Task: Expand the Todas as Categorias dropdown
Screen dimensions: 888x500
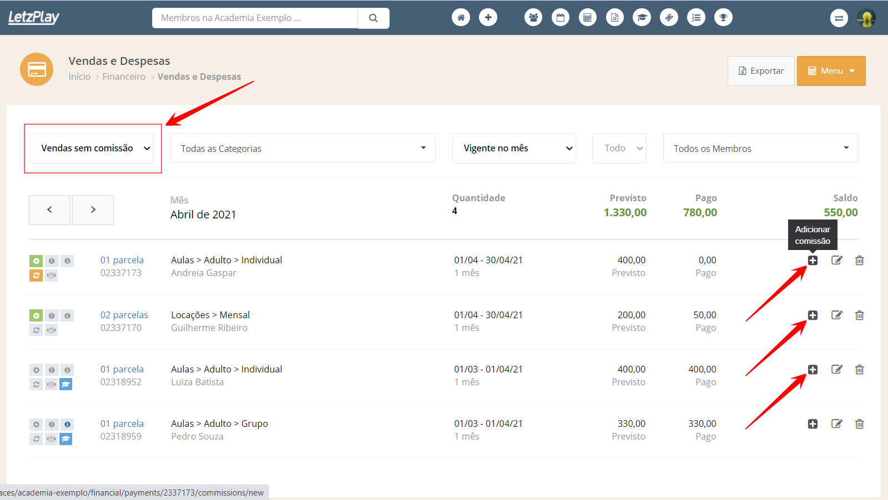Action: pyautogui.click(x=302, y=148)
